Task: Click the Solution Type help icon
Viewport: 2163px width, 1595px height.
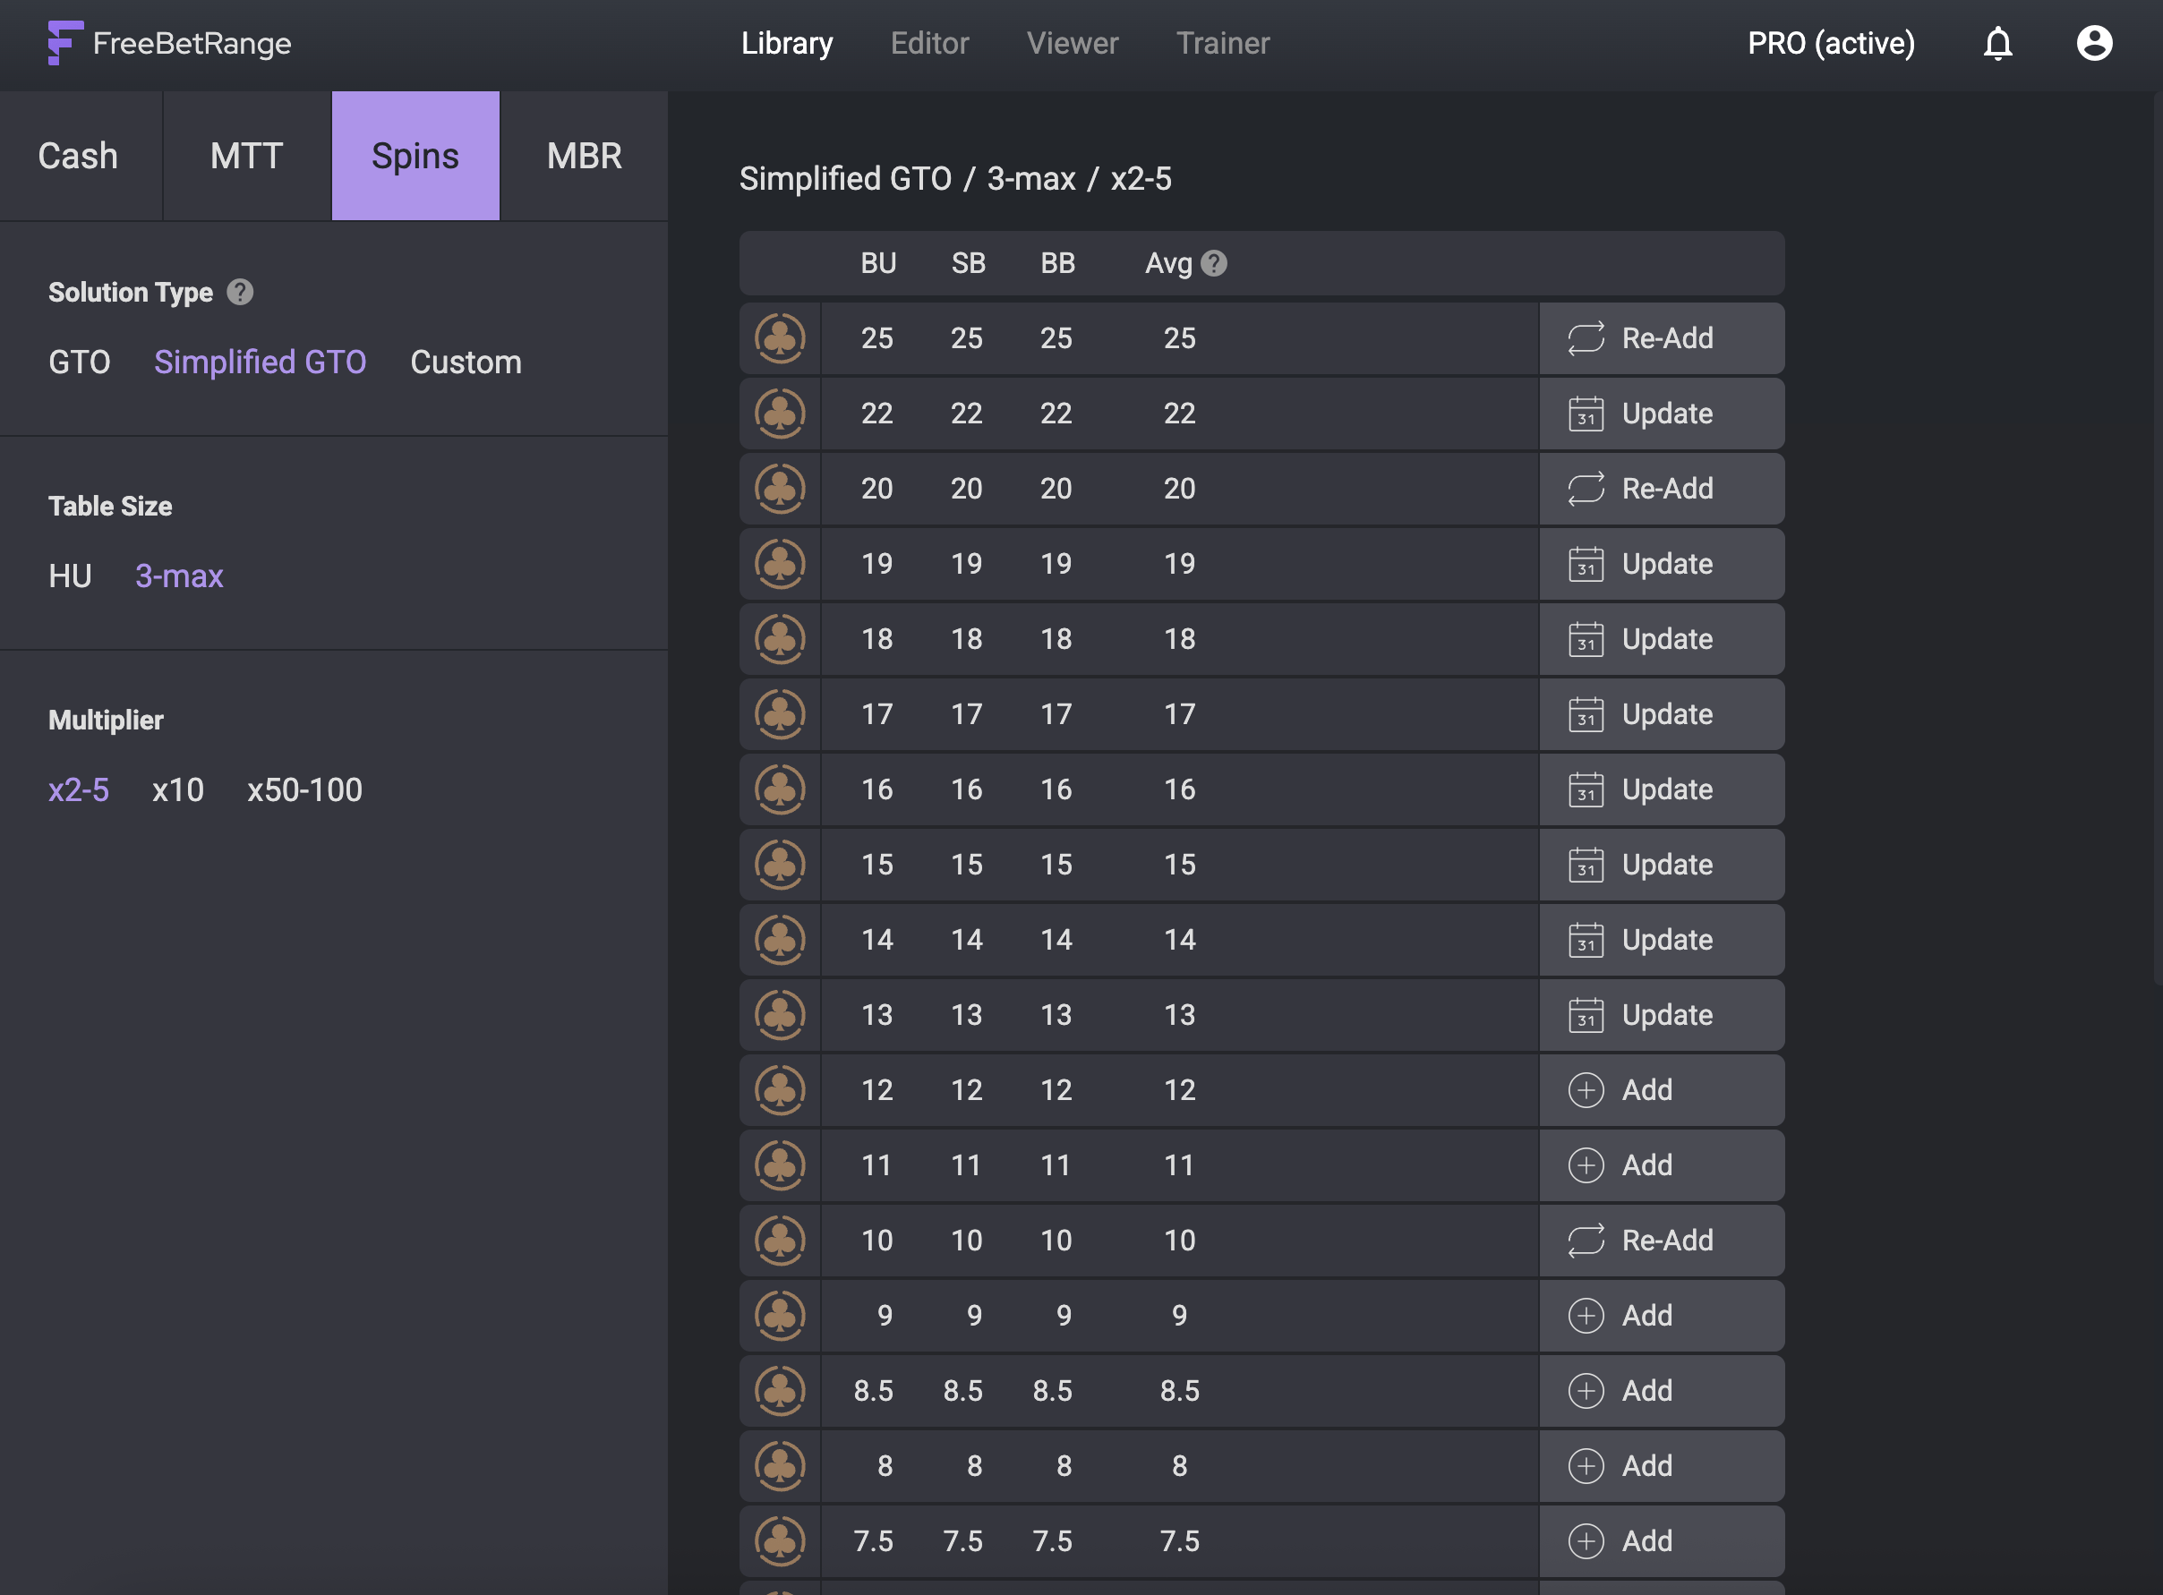Action: click(241, 292)
